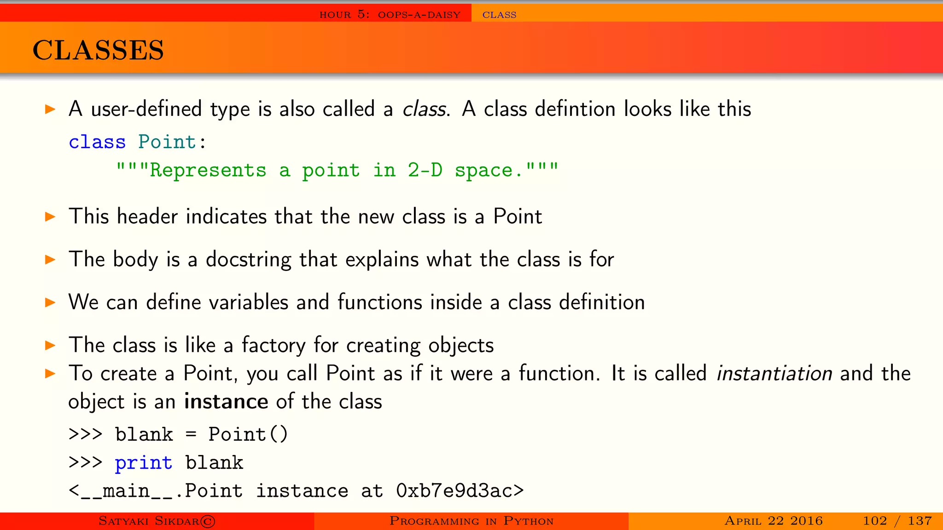The image size is (943, 530).
Task: Open the 'Hour 5: OOPS-A-DAISY' section link
Action: [390, 14]
